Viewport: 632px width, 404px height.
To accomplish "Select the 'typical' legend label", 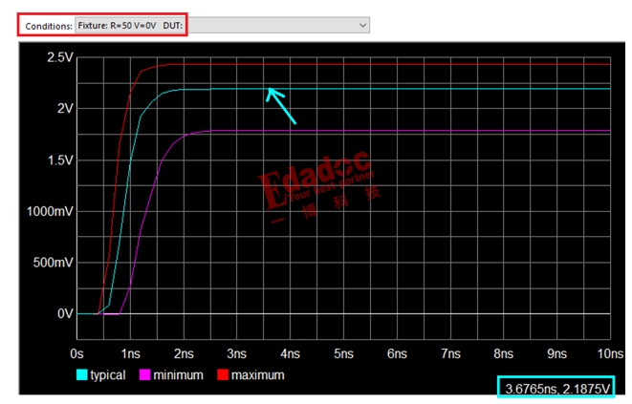I will pos(107,375).
